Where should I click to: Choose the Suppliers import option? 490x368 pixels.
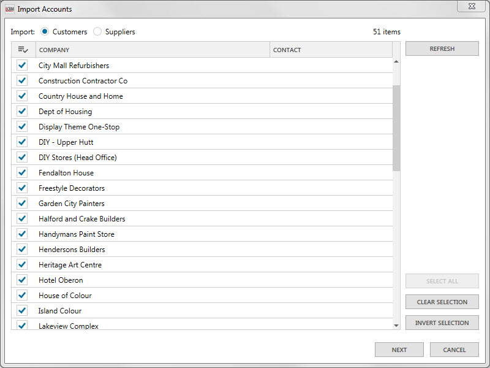point(98,32)
